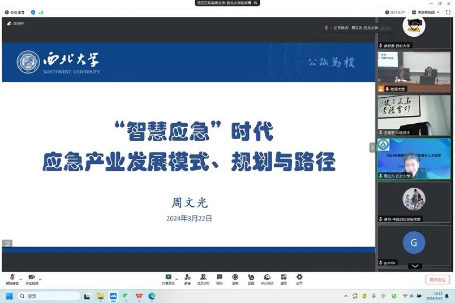Expand the camera video options arrow

(40, 279)
